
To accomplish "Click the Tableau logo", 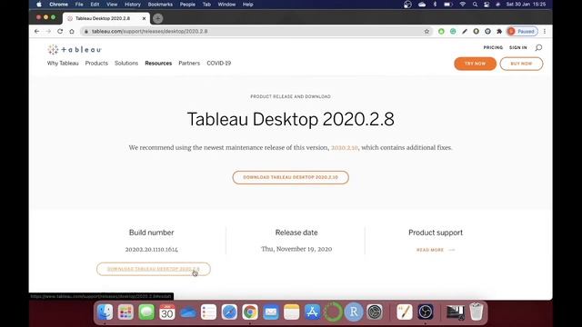I will (x=75, y=49).
